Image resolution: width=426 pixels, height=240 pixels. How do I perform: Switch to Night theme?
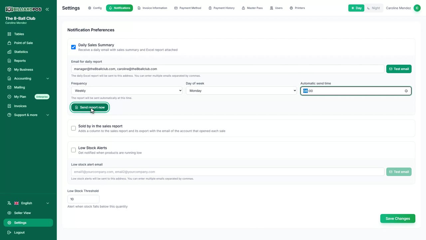[373, 8]
